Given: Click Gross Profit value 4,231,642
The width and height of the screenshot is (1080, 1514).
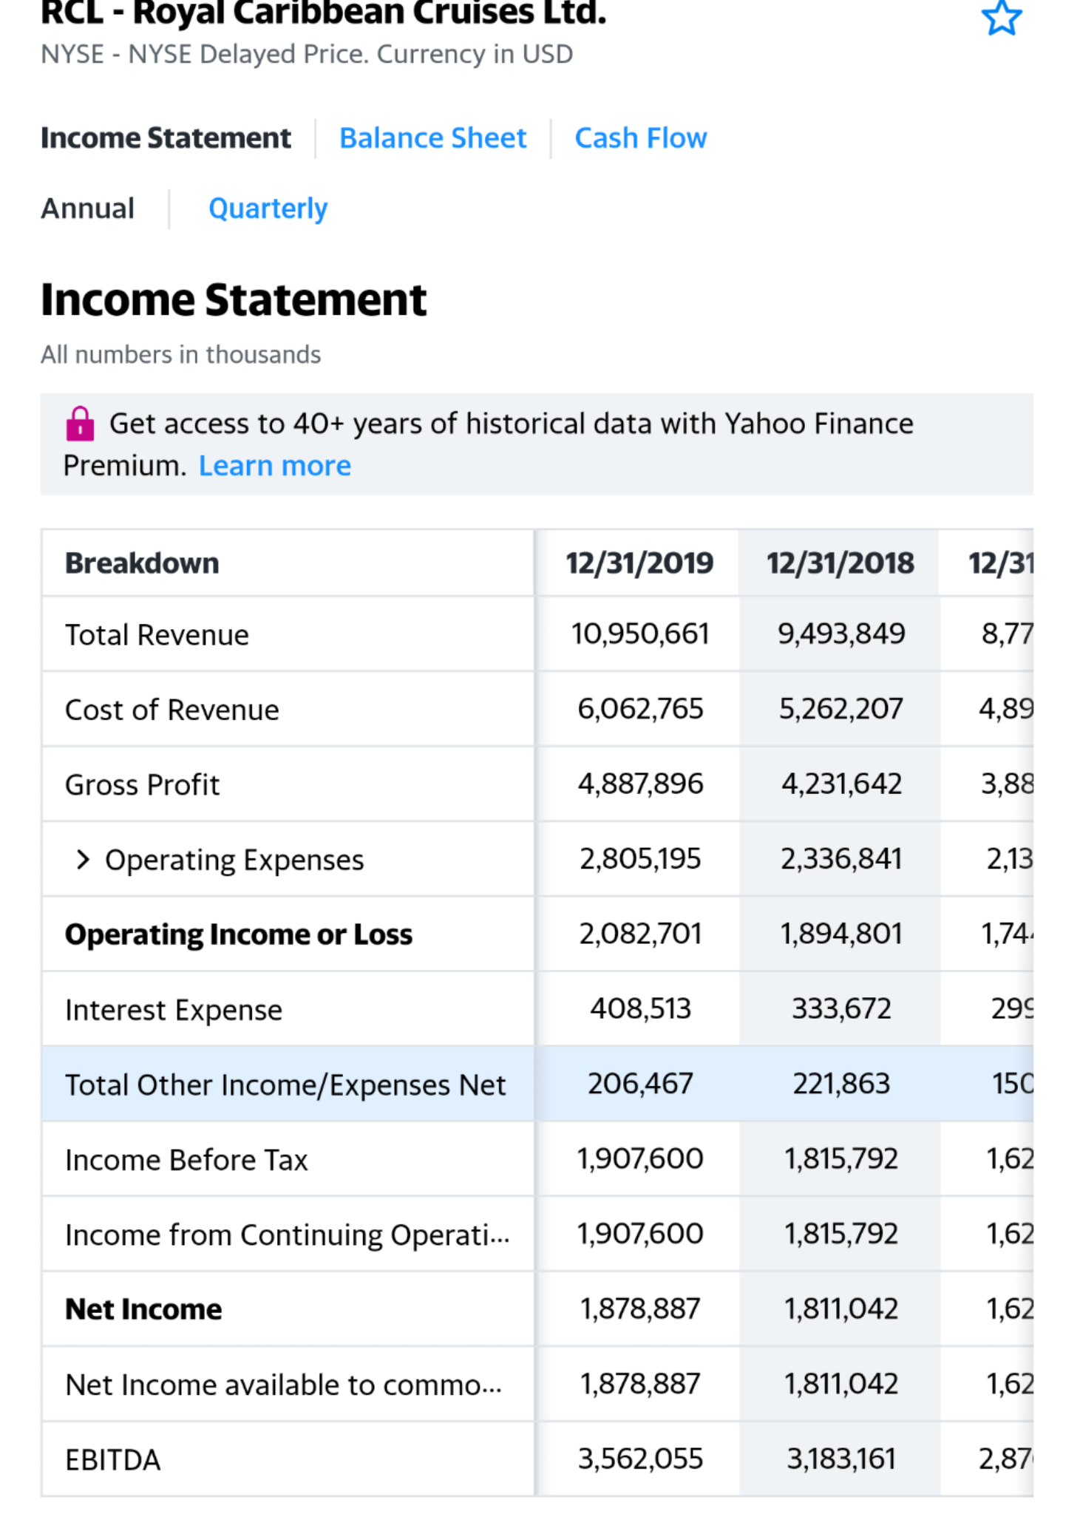Looking at the screenshot, I should tap(841, 784).
